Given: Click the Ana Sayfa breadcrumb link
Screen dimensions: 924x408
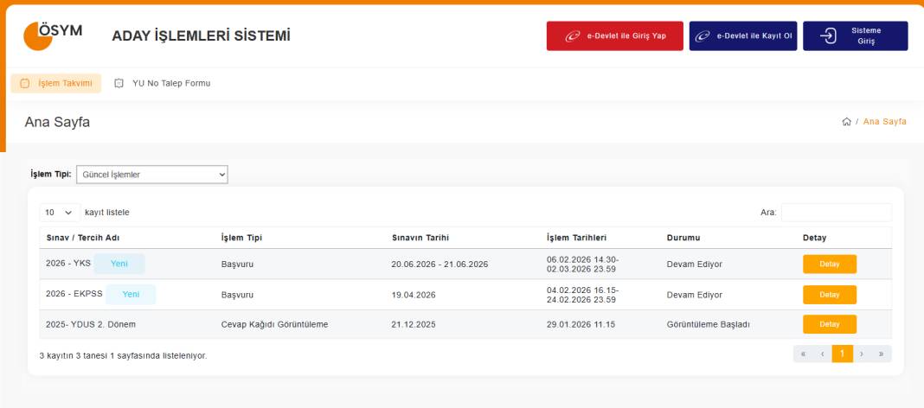Looking at the screenshot, I should click(x=884, y=122).
